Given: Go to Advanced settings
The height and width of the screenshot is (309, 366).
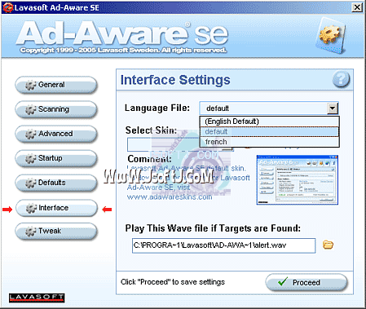Looking at the screenshot, I should tap(56, 134).
